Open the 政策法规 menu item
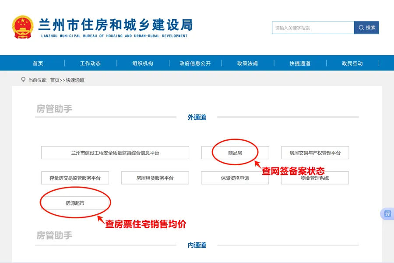The image size is (394, 263). (247, 63)
